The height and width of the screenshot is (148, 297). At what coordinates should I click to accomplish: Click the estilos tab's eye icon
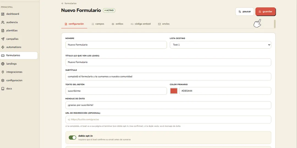113,24
